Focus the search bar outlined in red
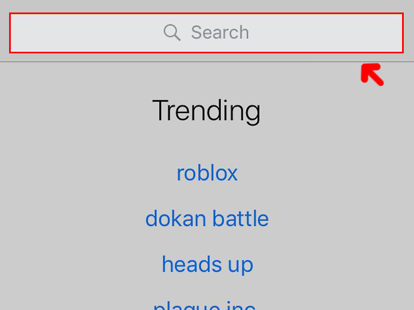The width and height of the screenshot is (414, 310). (206, 33)
